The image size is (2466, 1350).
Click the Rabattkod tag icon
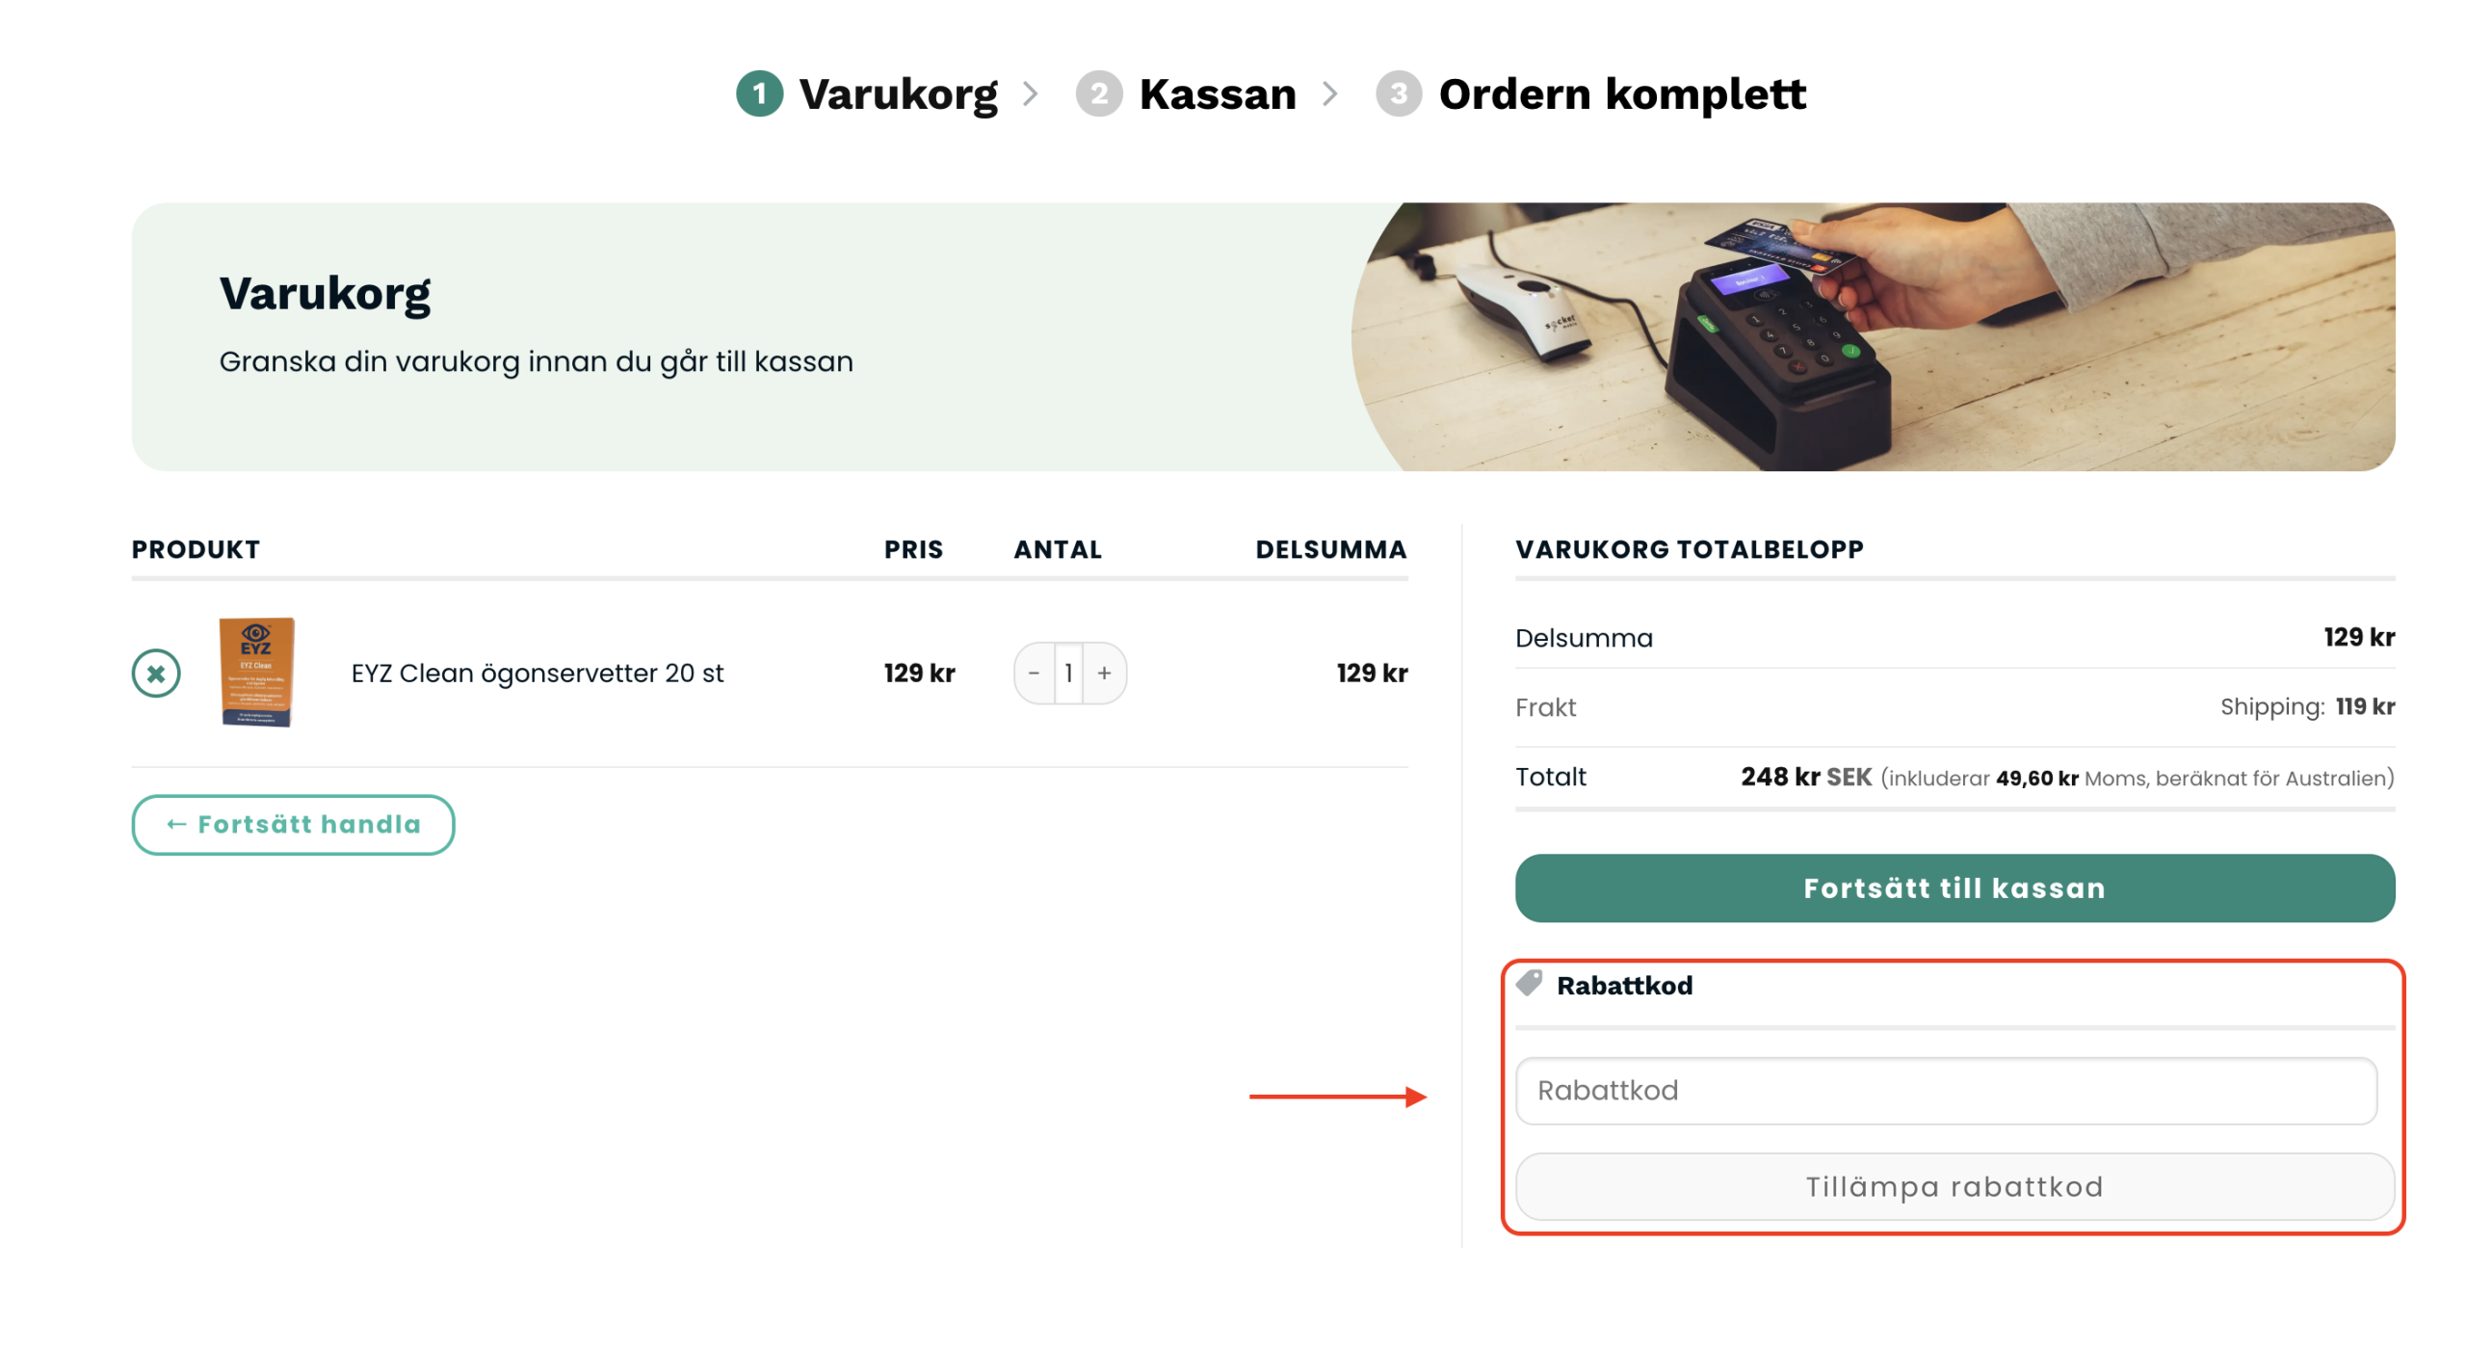tap(1528, 983)
